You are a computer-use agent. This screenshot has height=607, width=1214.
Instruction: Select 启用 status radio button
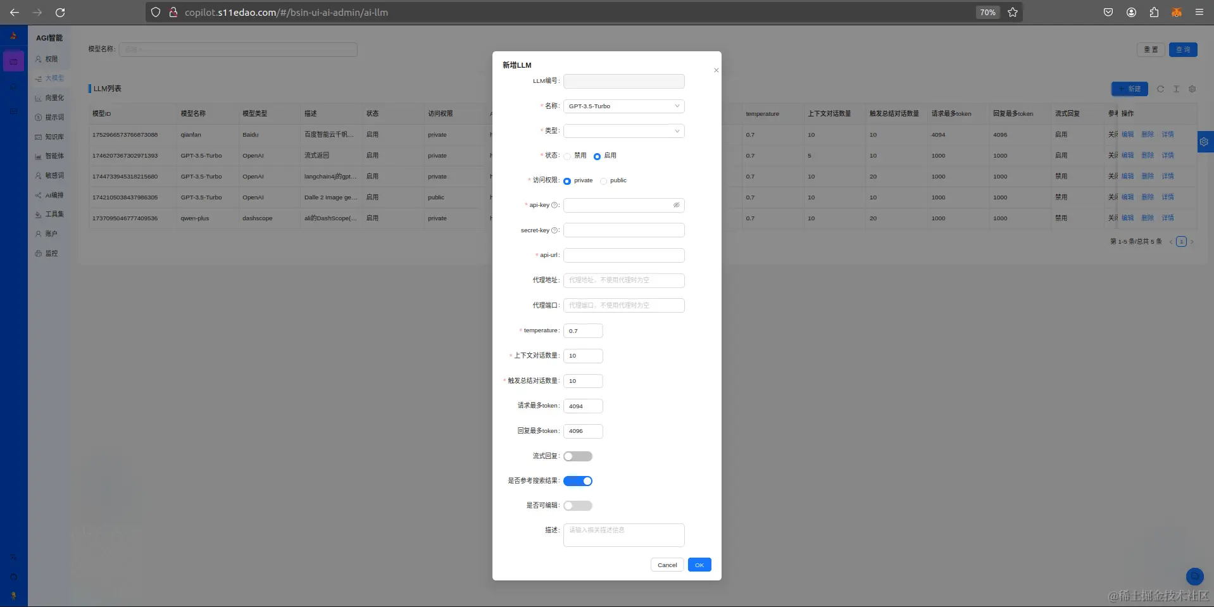pos(597,156)
